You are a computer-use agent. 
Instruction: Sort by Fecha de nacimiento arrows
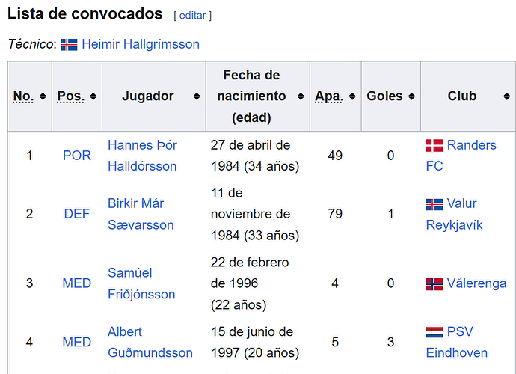[301, 96]
